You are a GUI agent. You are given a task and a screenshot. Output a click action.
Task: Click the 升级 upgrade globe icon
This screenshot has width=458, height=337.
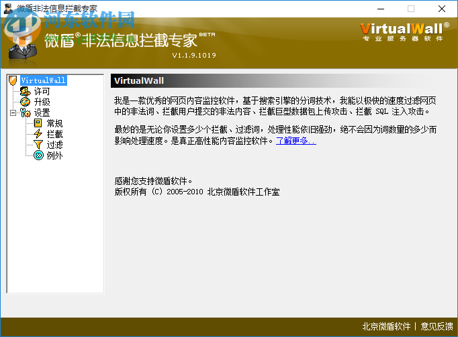tap(26, 102)
